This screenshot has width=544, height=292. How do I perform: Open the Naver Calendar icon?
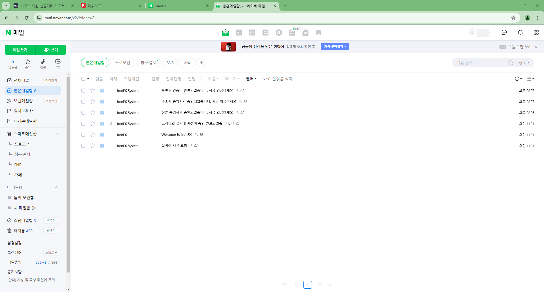[x=239, y=33]
